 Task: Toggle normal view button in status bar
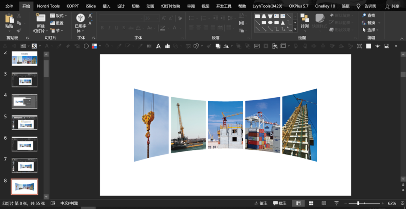point(298,203)
